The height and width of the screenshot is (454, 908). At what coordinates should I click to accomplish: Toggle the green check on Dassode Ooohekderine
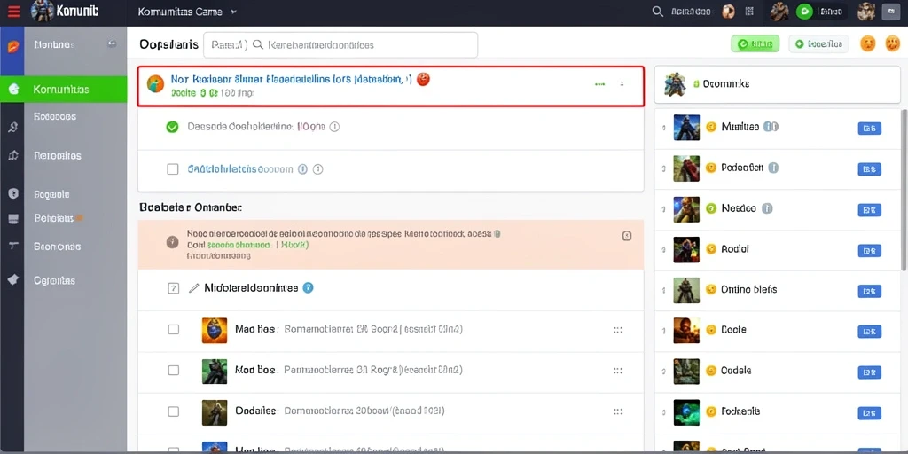tap(172, 127)
